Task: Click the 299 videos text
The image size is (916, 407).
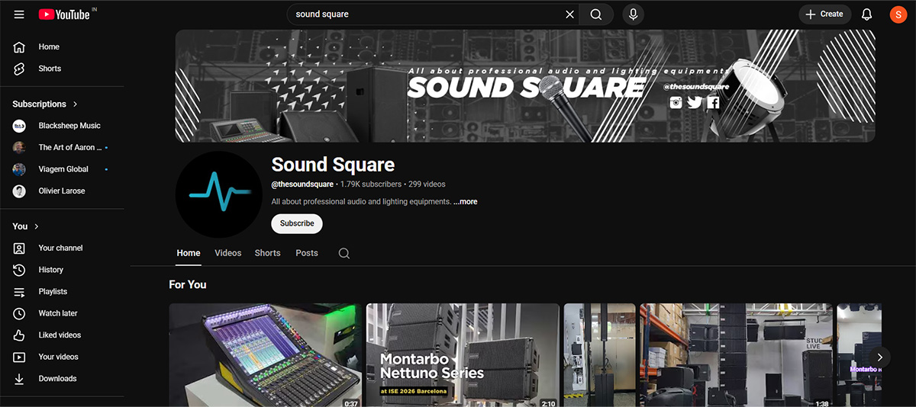Action: pos(427,184)
